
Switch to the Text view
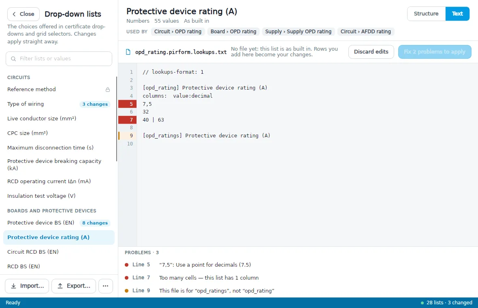[457, 14]
